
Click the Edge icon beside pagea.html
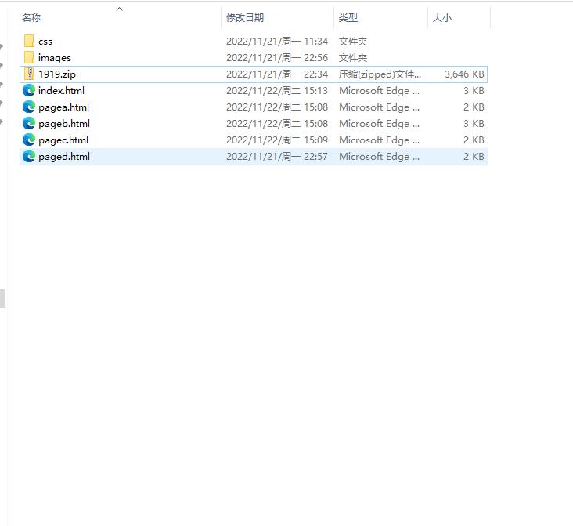click(29, 107)
